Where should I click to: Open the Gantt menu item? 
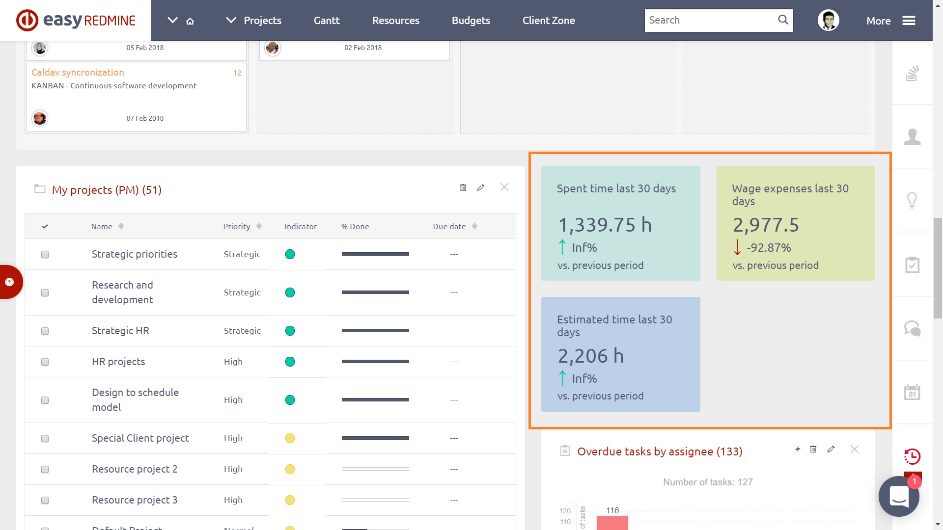coord(327,21)
